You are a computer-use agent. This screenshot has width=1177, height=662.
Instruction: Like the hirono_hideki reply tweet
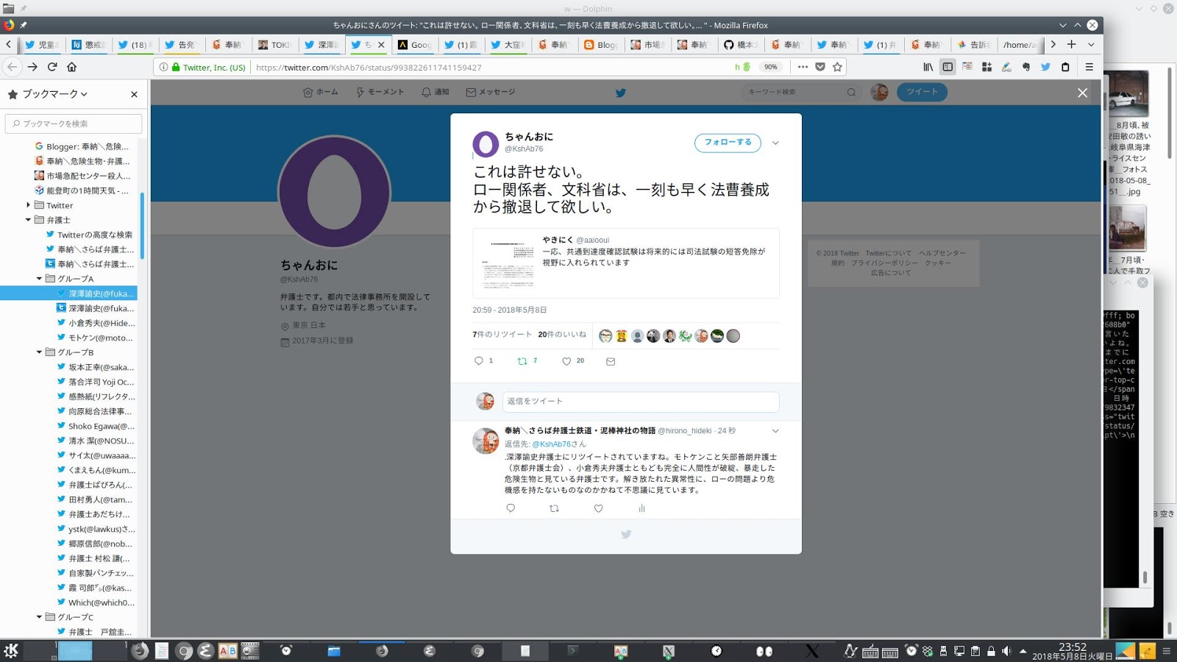point(598,508)
